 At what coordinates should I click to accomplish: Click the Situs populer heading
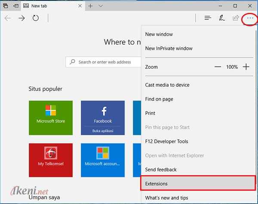[45, 89]
